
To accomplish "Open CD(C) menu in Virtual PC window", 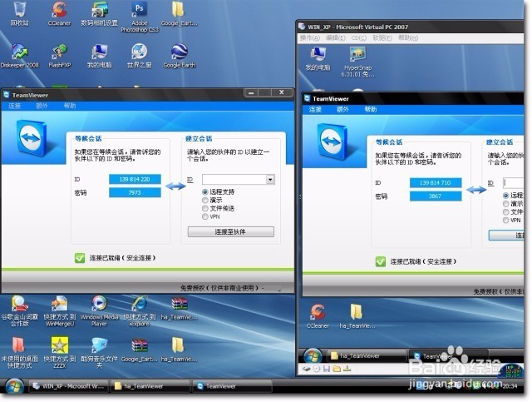I will pyautogui.click(x=359, y=38).
